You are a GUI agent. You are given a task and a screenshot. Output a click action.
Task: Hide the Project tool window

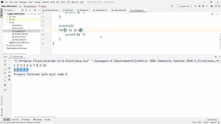pos(38,10)
